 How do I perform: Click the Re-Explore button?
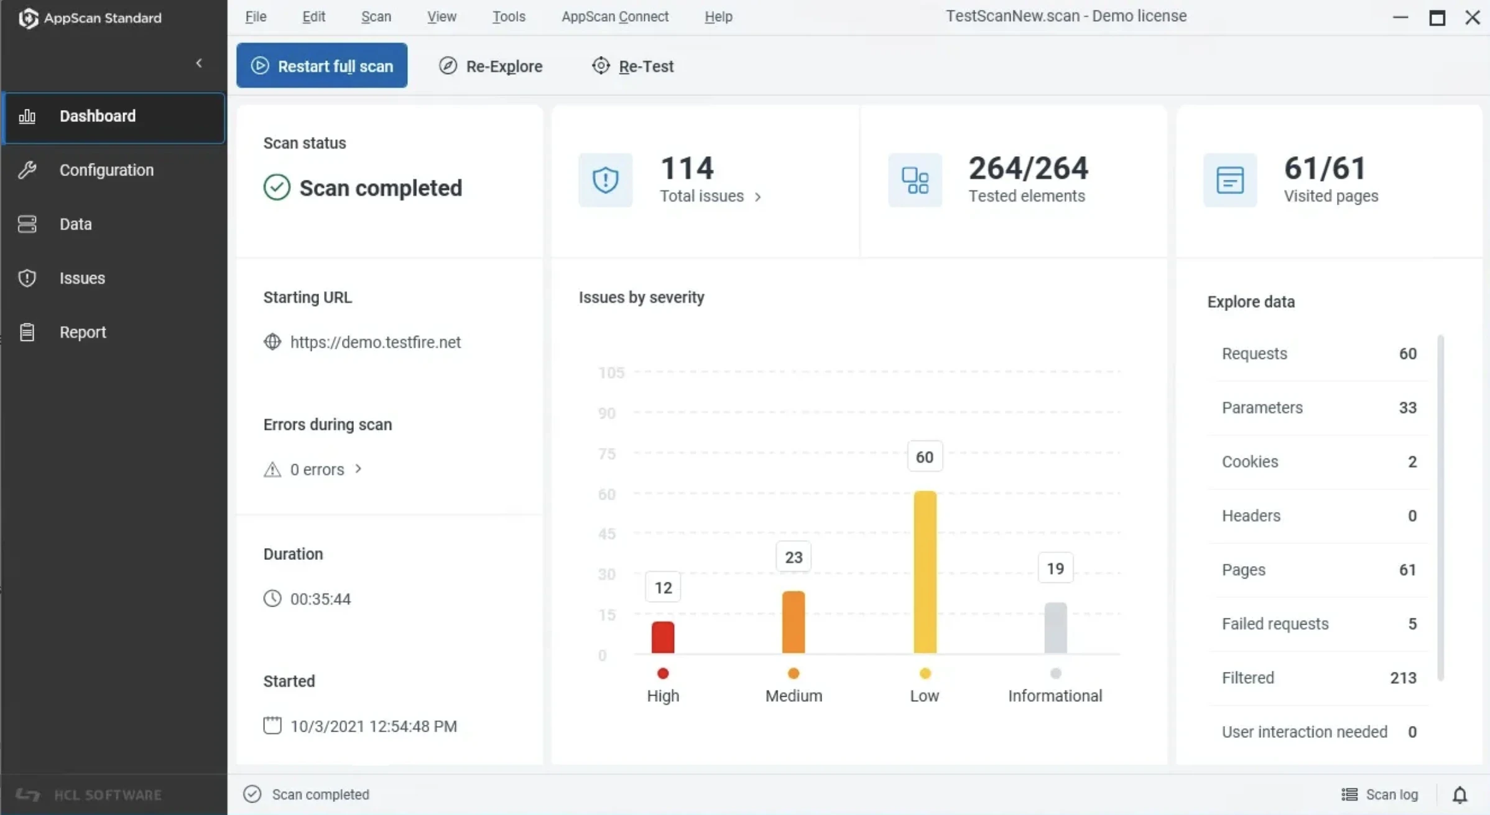tap(491, 66)
